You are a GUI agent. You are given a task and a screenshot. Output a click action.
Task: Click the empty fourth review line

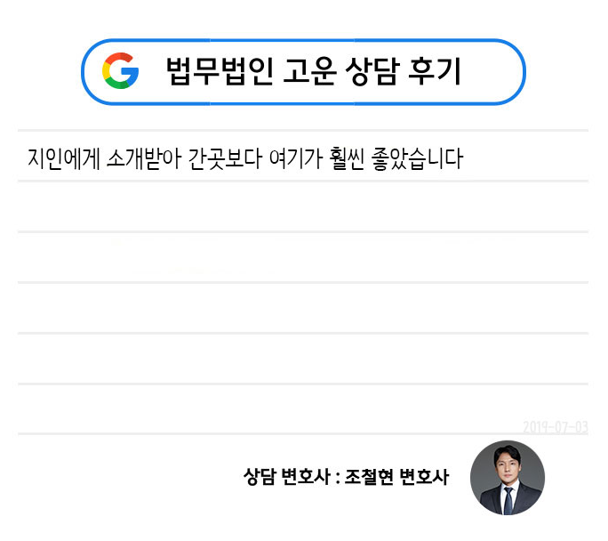302,309
